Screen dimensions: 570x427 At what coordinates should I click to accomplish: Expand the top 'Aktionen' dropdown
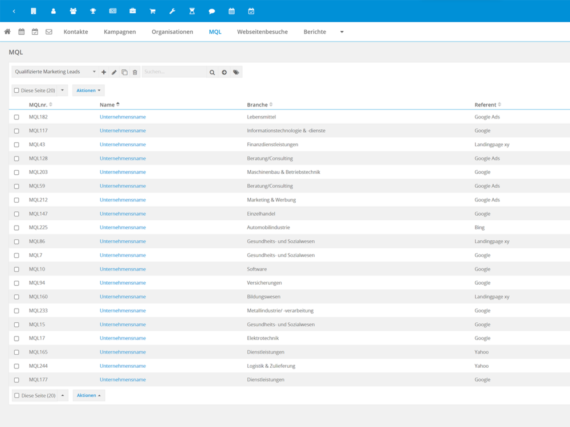pyautogui.click(x=88, y=91)
